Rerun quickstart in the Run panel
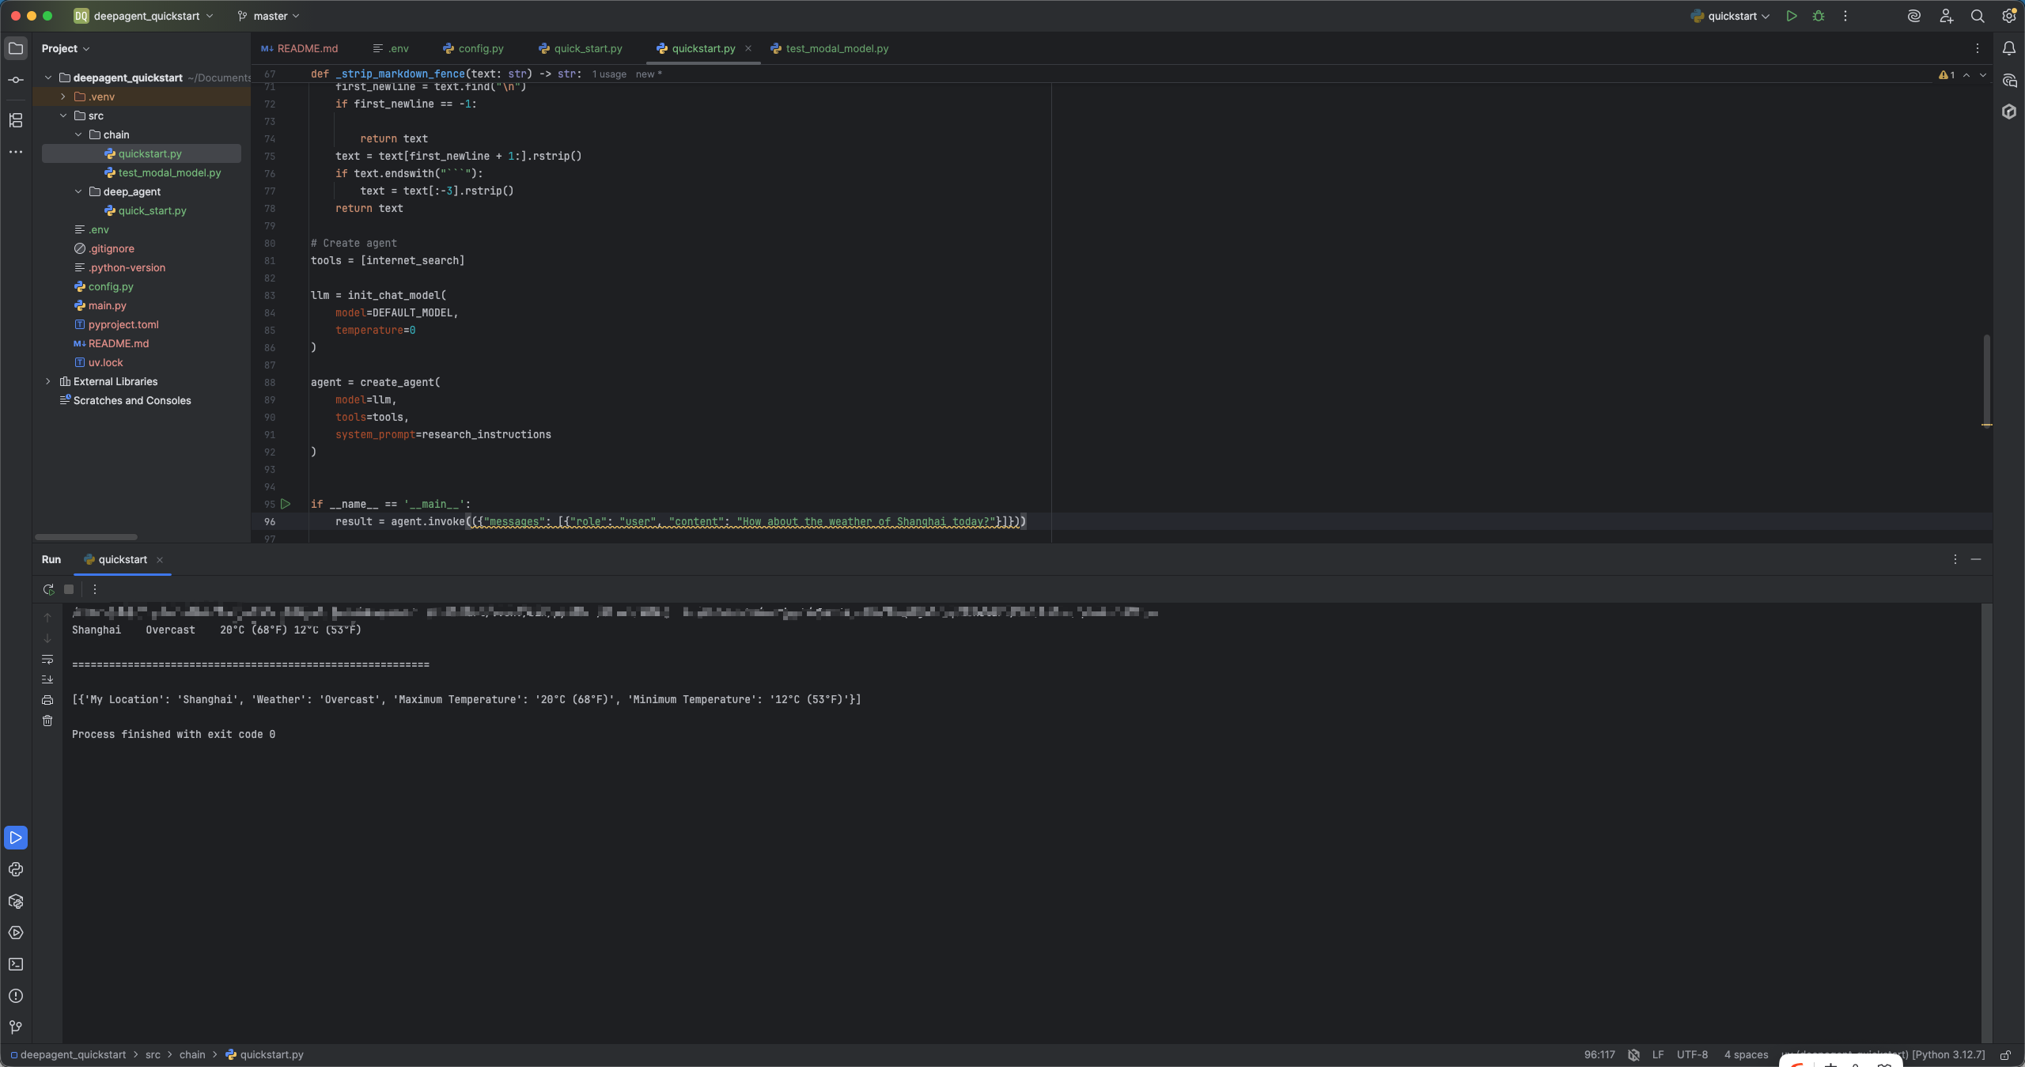Viewport: 2025px width, 1067px height. (x=48, y=589)
